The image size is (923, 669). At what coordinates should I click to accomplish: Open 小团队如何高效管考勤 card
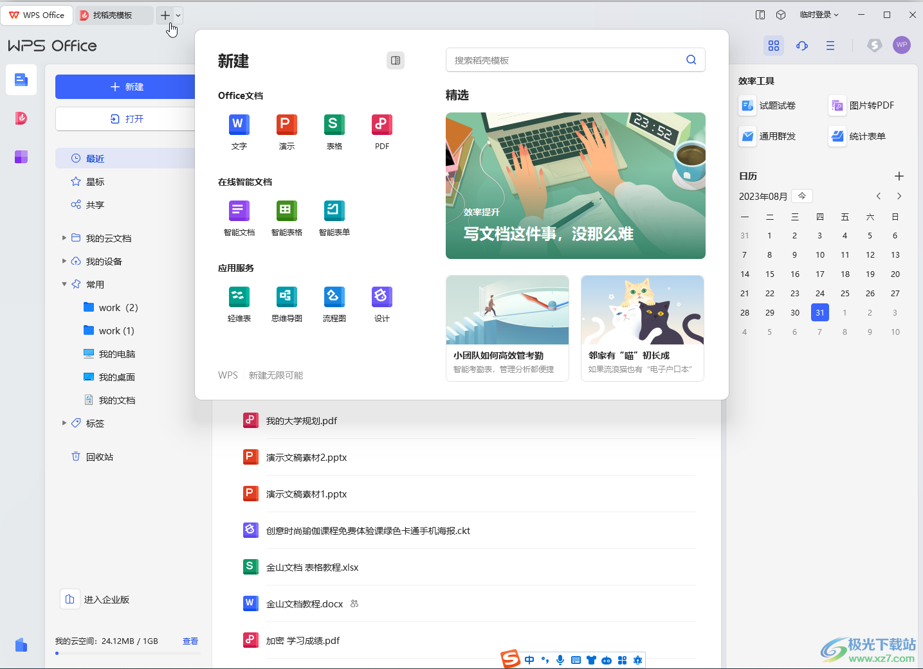point(507,328)
